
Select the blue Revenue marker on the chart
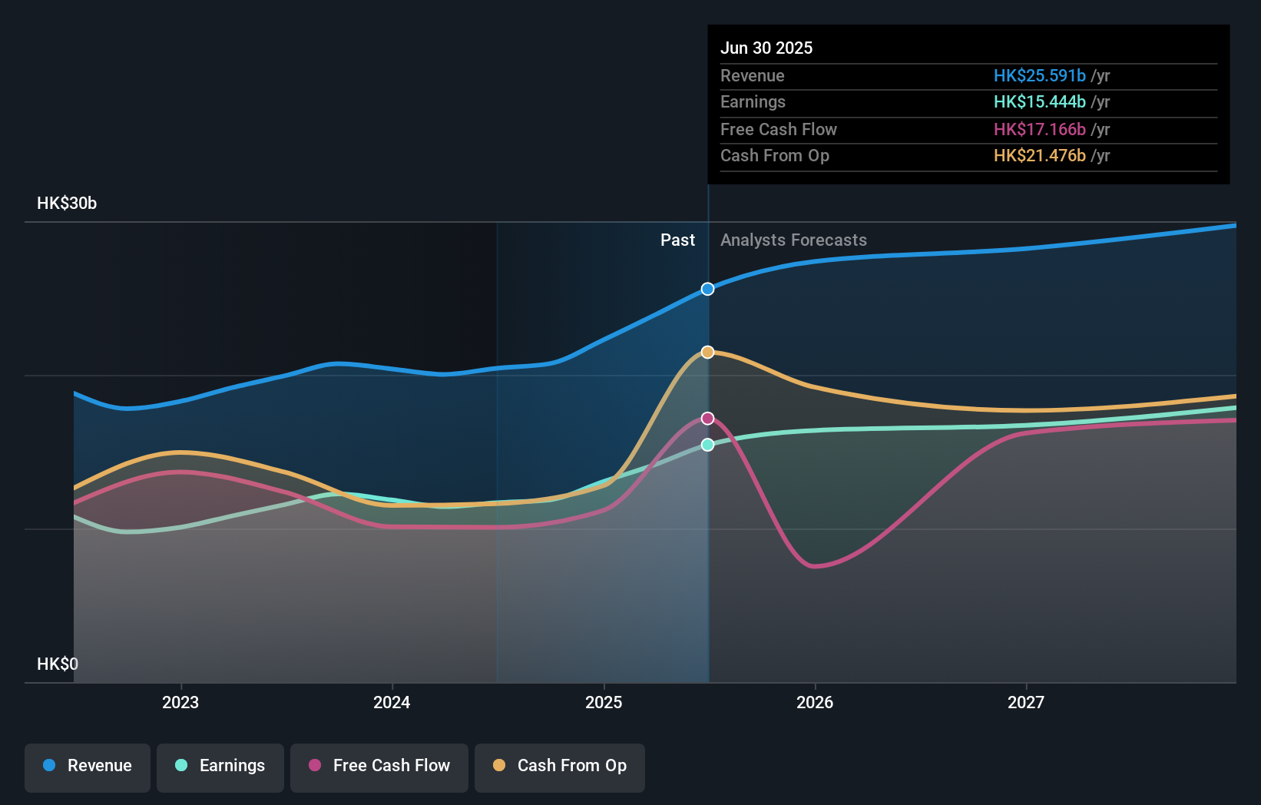click(x=707, y=289)
